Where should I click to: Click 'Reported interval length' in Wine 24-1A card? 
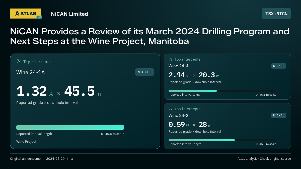pyautogui.click(x=34, y=134)
